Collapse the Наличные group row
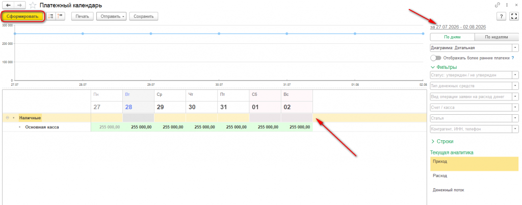Viewport: 522px width, 205px height. tap(7, 118)
